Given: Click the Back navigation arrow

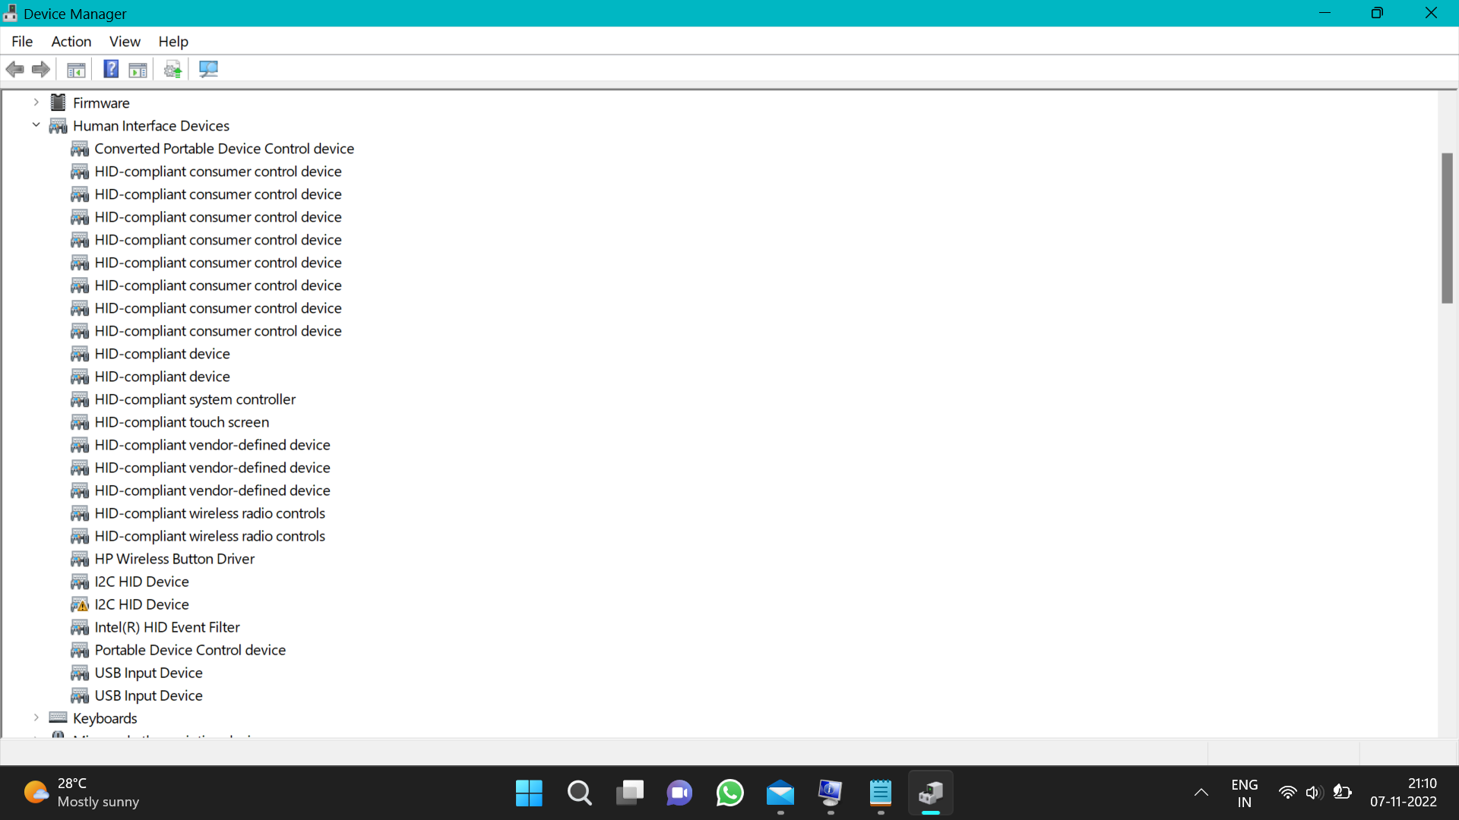Looking at the screenshot, I should [15, 69].
